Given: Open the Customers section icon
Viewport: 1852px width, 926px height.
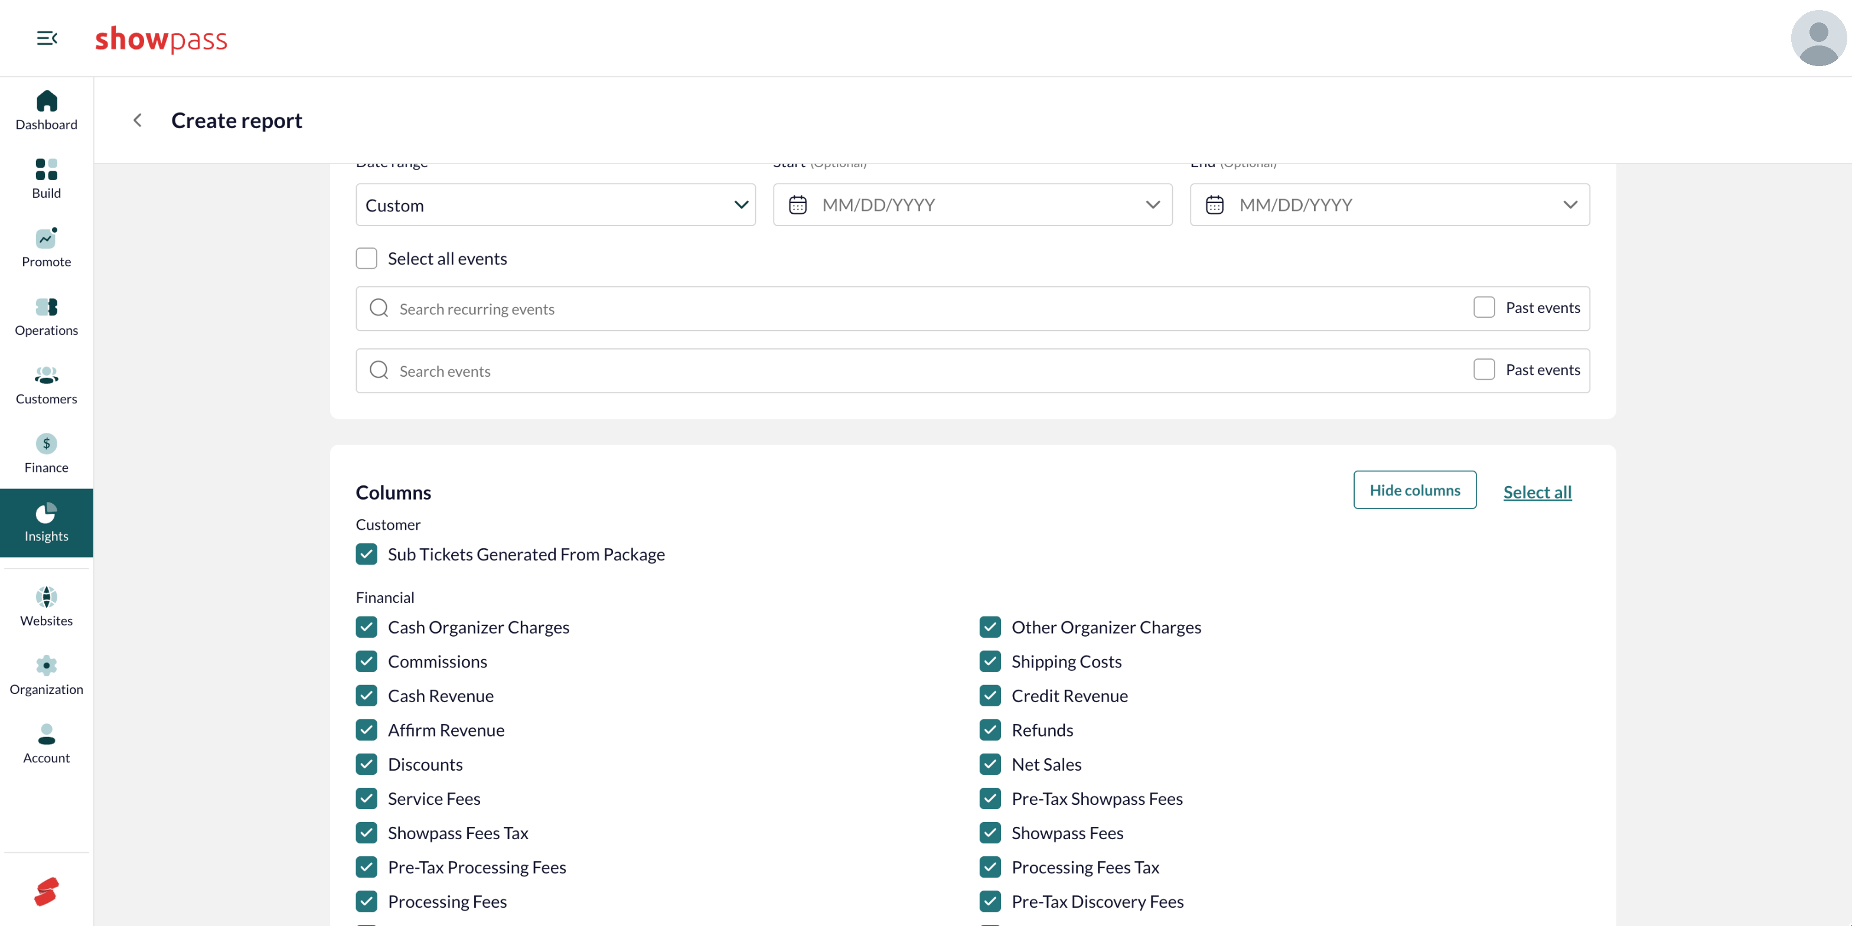Looking at the screenshot, I should [46, 375].
